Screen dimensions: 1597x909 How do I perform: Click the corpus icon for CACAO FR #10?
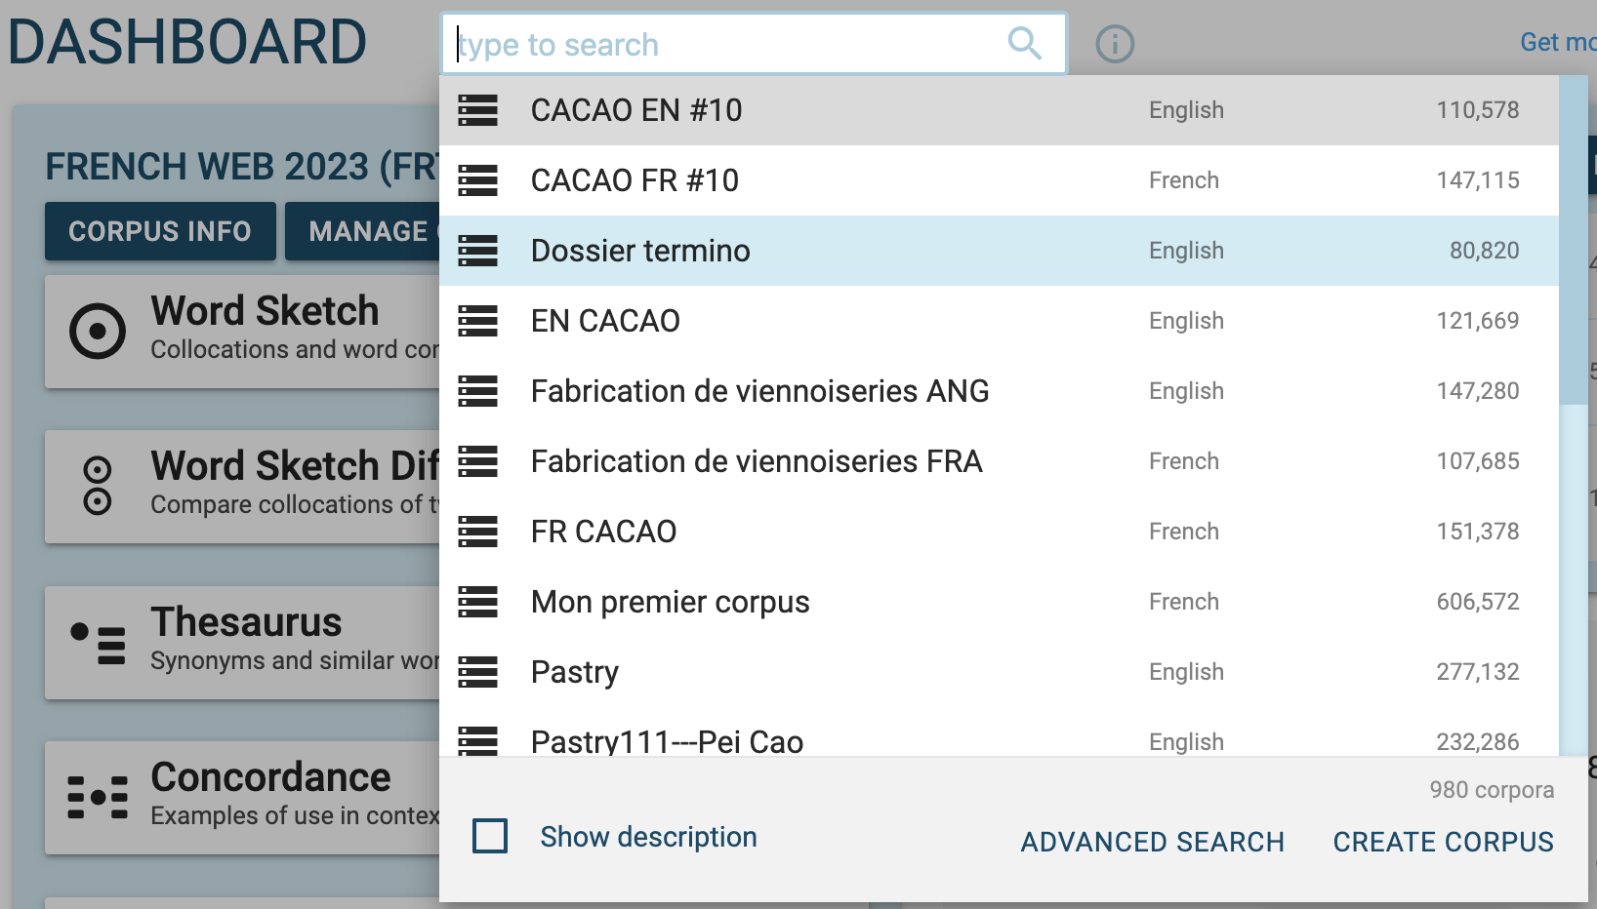tap(478, 180)
